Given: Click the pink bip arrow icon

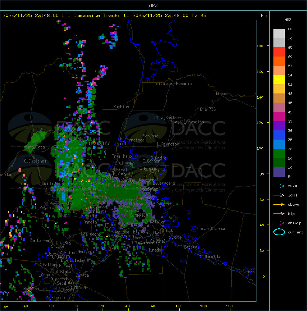Looking at the screenshot, I should coord(279,213).
